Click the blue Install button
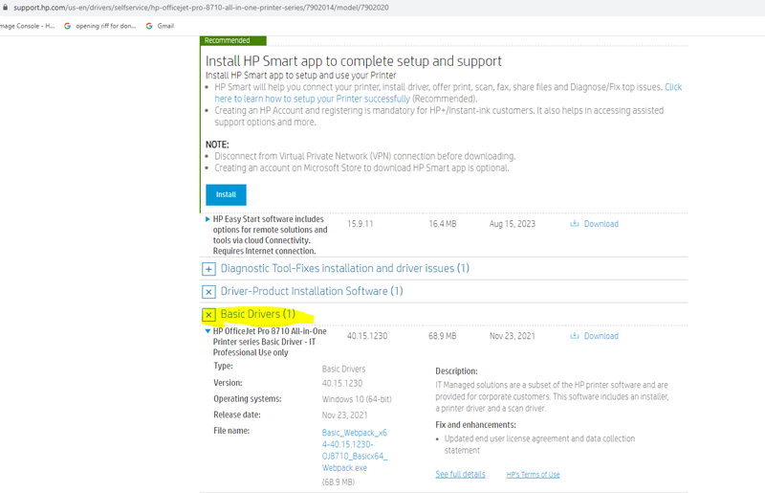The width and height of the screenshot is (765, 493). point(226,194)
